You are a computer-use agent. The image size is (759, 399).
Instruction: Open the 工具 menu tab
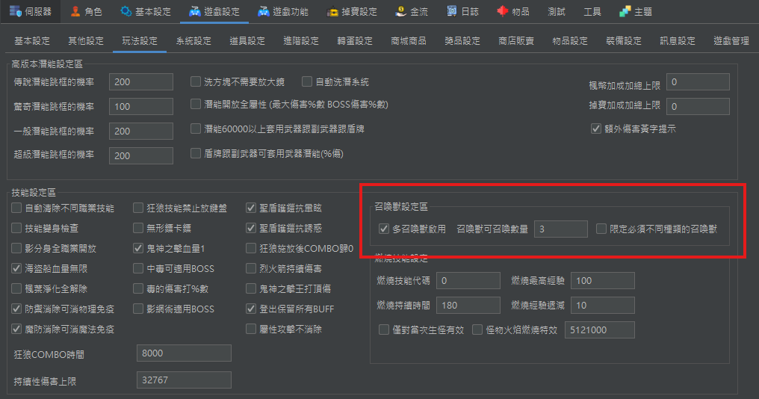592,12
